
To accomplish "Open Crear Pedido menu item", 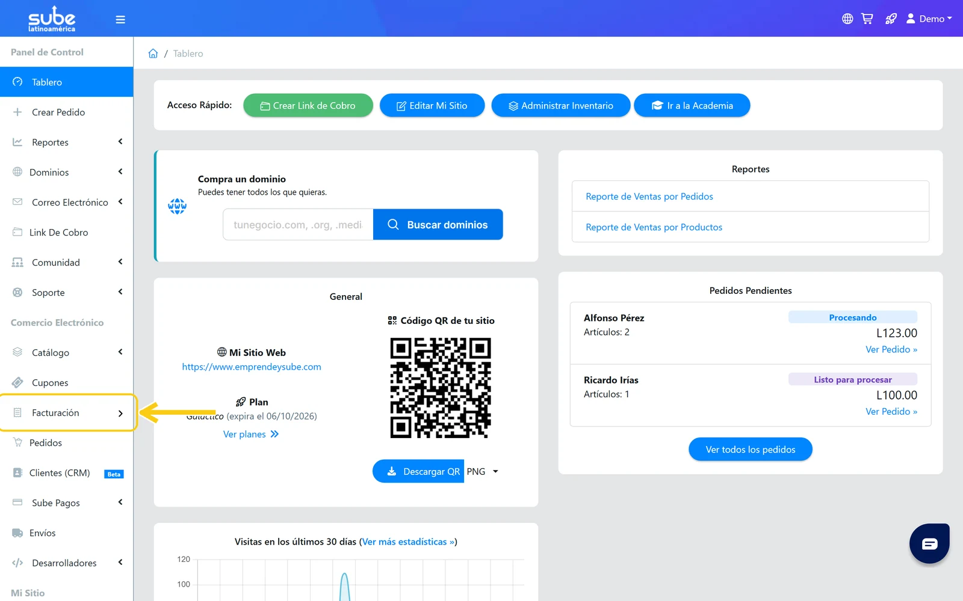I will pos(66,112).
